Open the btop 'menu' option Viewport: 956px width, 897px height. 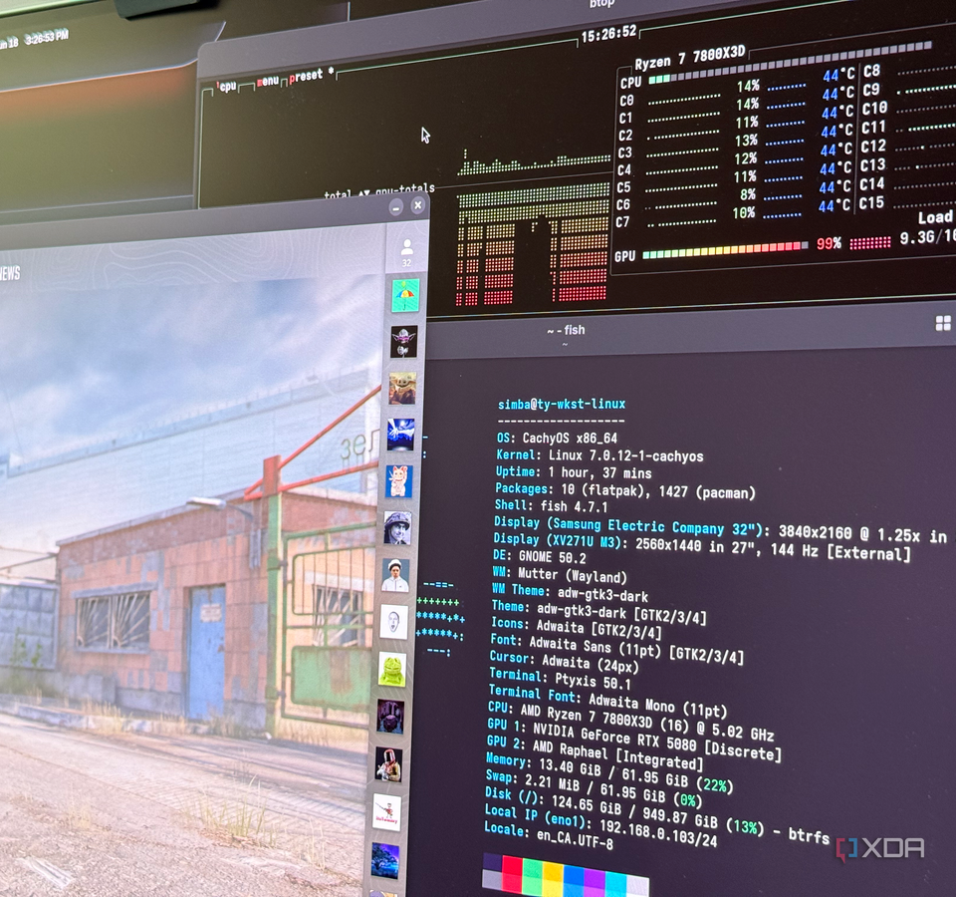point(267,81)
